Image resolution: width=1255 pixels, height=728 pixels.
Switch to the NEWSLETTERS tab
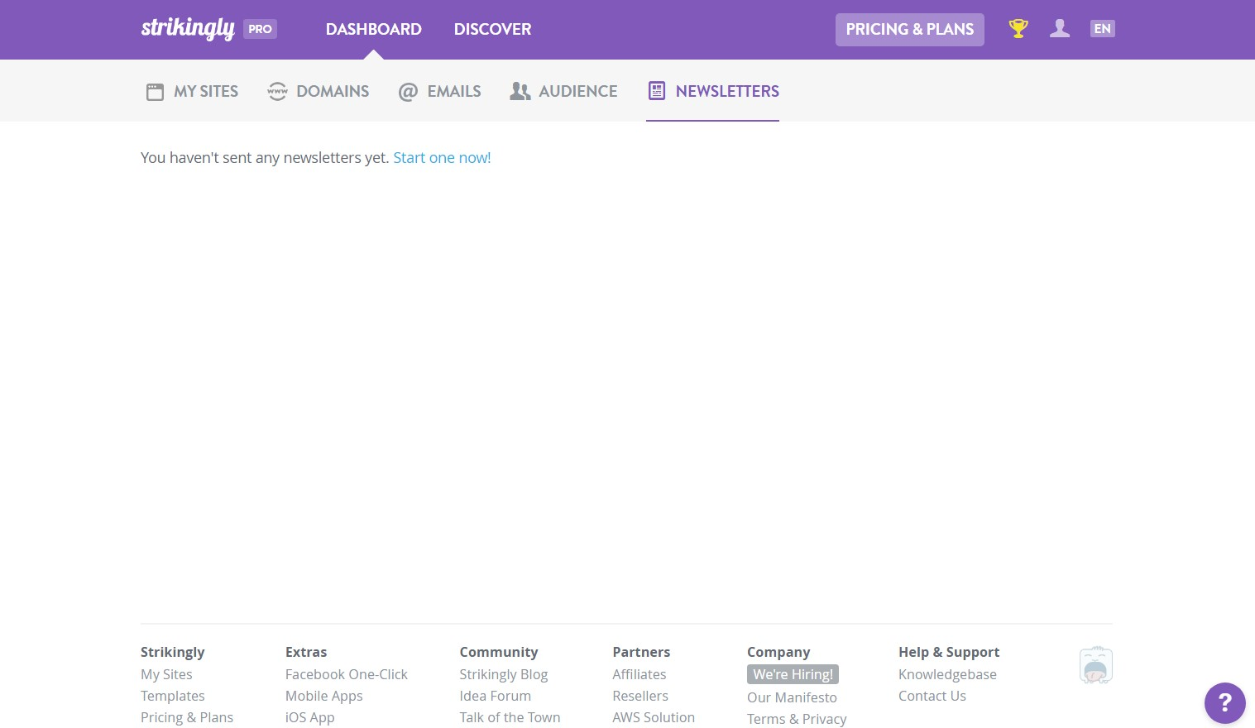pos(712,91)
